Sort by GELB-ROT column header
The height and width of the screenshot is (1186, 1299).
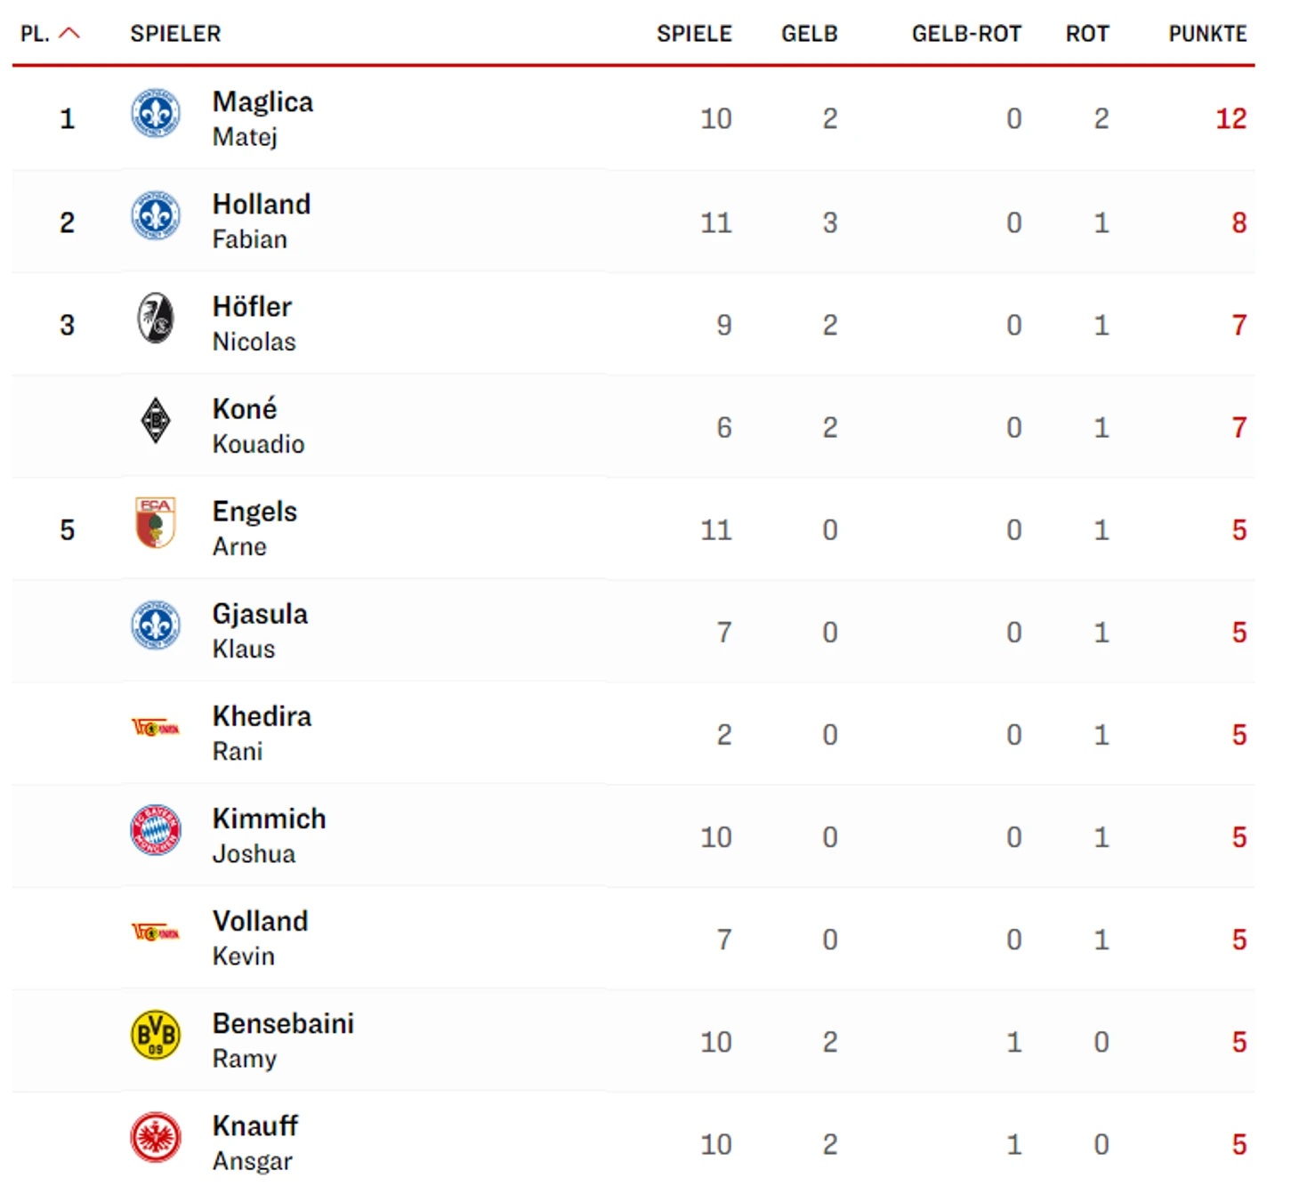[x=965, y=34]
